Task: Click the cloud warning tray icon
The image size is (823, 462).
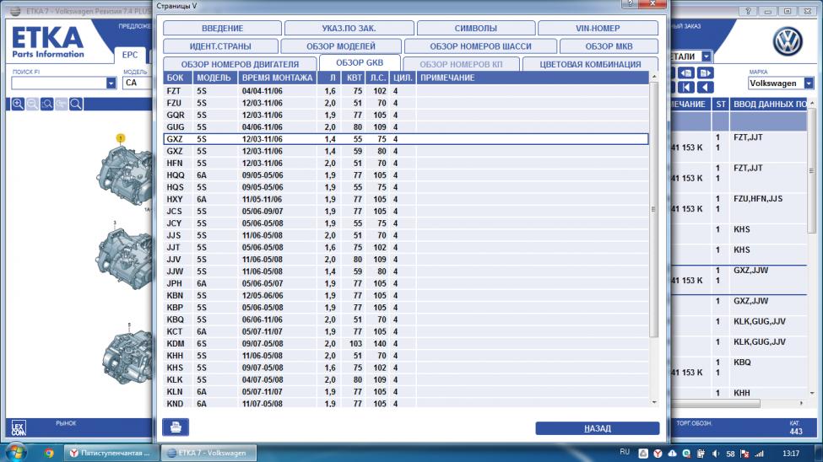Action: pos(673,454)
